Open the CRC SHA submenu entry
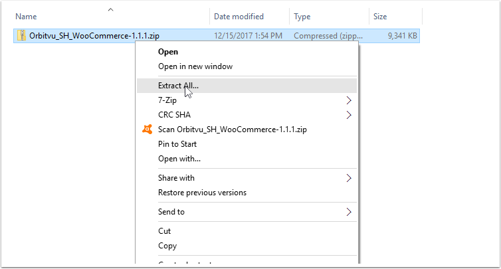 pos(247,115)
